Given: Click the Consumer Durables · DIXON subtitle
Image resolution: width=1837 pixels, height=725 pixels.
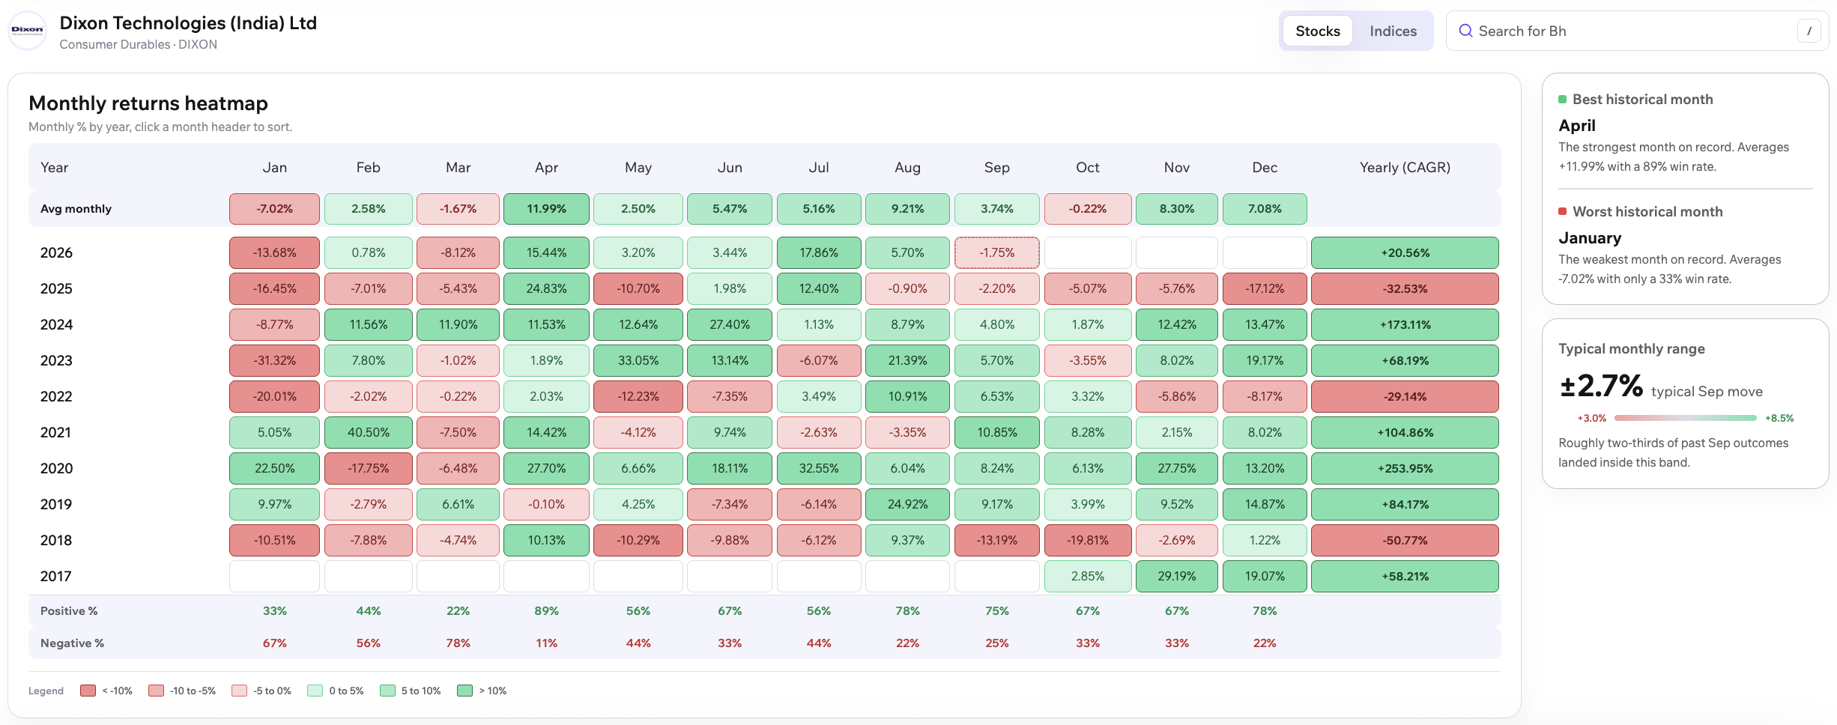Looking at the screenshot, I should pyautogui.click(x=139, y=45).
